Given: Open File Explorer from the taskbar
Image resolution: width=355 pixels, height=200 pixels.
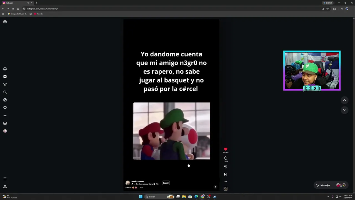Looking at the screenshot, I should click(184, 197).
